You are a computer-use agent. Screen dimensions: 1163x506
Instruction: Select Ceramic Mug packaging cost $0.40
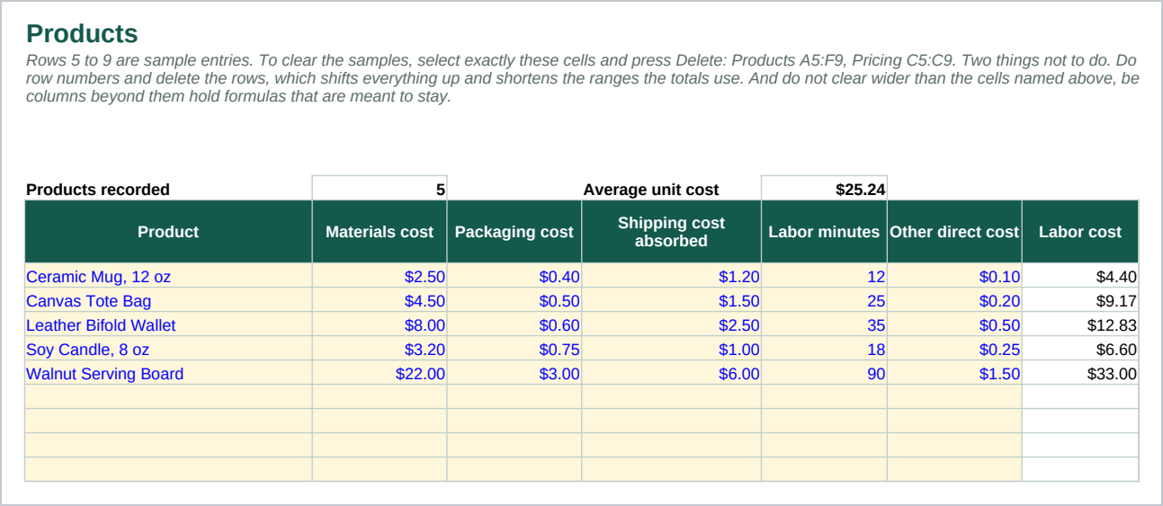tap(514, 276)
